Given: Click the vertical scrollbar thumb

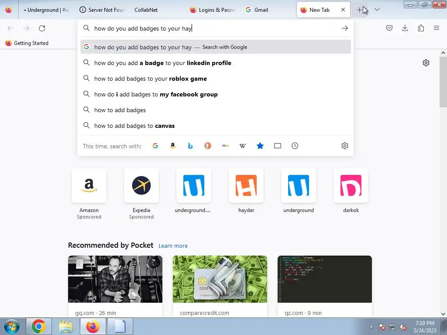Looking at the screenshot, I should (443, 82).
